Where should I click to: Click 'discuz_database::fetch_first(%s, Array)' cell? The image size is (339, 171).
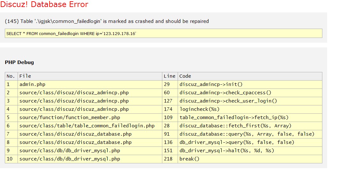(250, 126)
